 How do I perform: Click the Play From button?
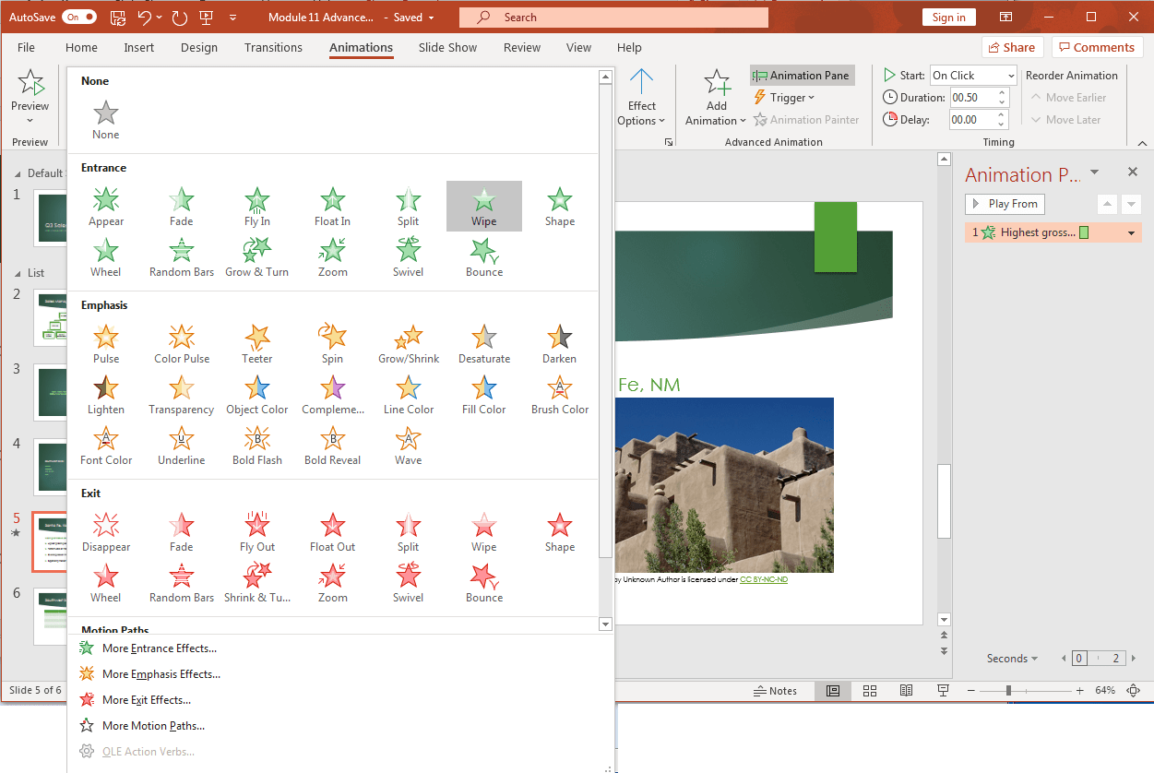1005,204
